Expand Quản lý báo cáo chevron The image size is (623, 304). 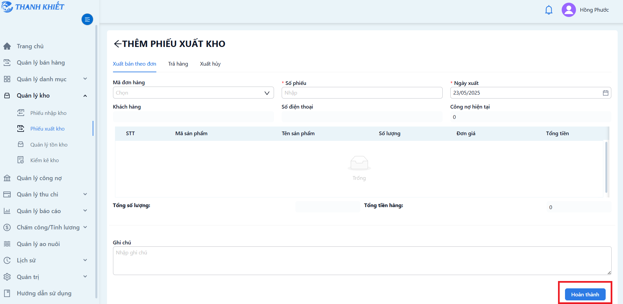coord(85,211)
